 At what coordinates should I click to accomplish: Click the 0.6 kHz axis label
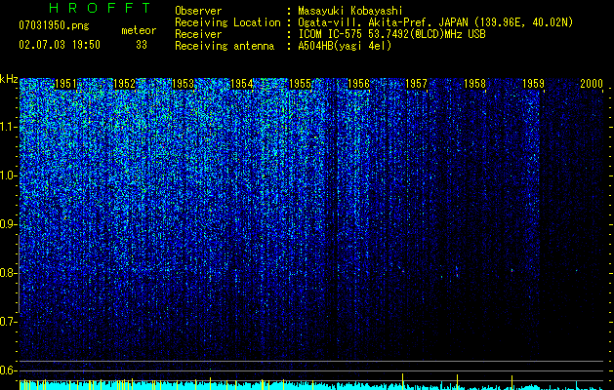click(9, 370)
